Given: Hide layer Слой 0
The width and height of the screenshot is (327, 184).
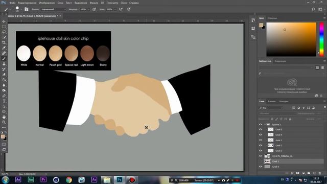Looking at the screenshot, I should (x=260, y=167).
